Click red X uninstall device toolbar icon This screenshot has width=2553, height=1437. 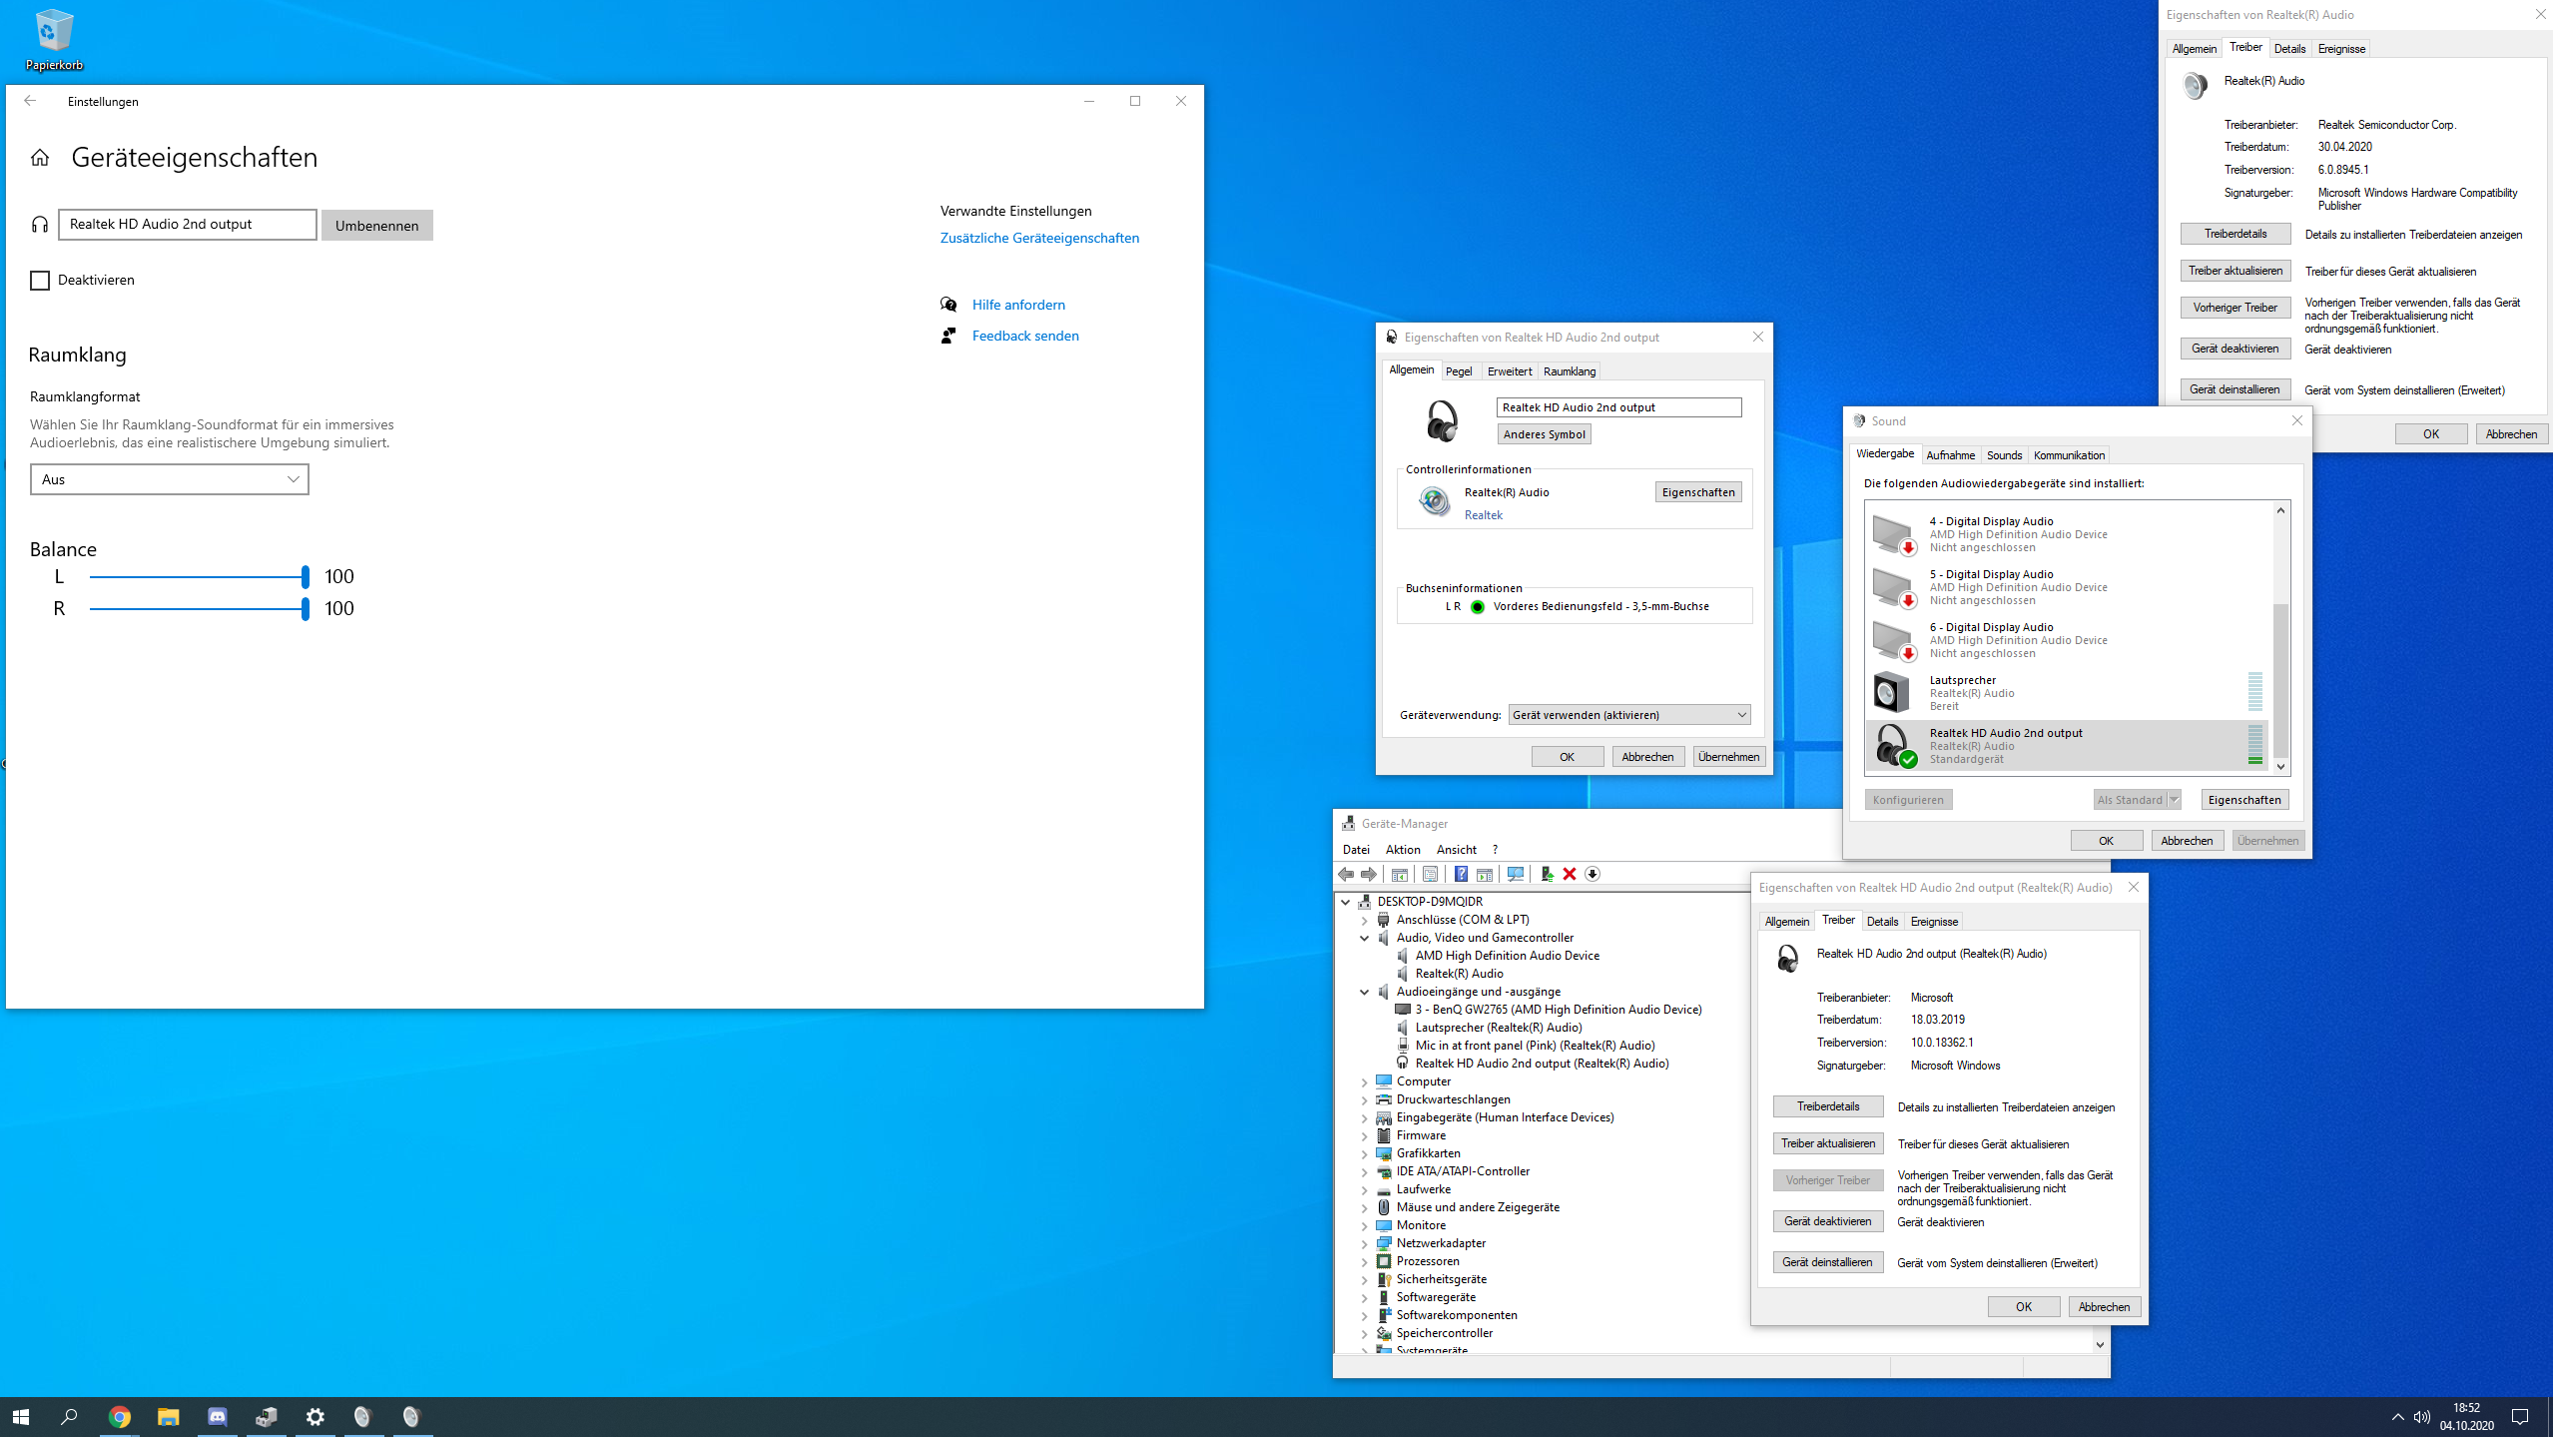tap(1570, 874)
